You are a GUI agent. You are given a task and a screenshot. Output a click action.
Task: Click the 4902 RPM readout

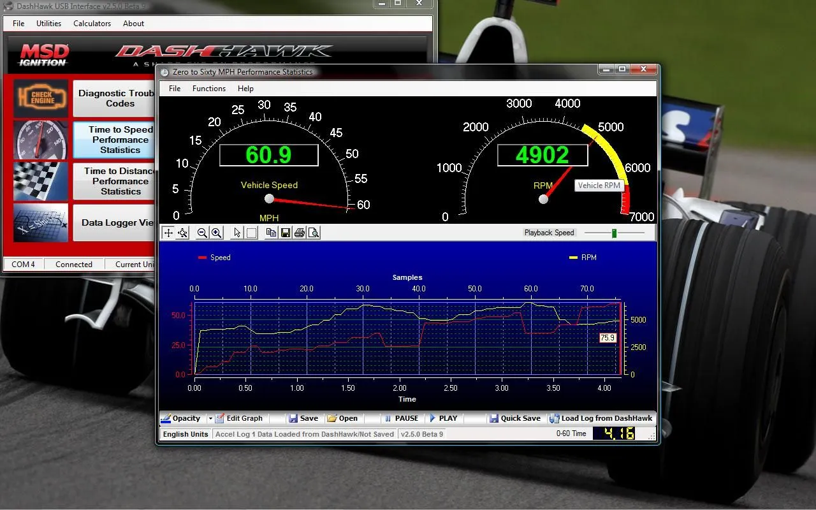(x=543, y=155)
